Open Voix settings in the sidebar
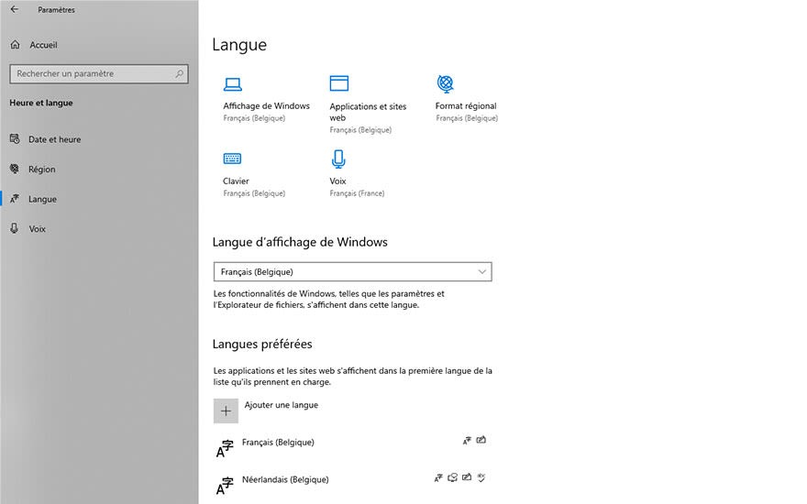Image resolution: width=807 pixels, height=504 pixels. (37, 229)
